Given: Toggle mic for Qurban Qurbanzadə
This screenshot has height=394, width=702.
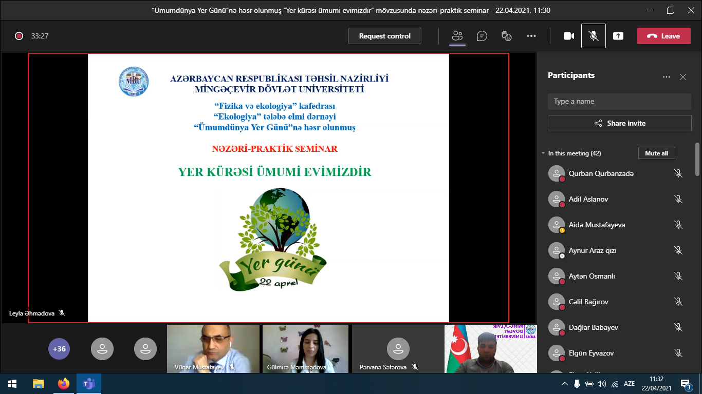Looking at the screenshot, I should click(x=678, y=173).
